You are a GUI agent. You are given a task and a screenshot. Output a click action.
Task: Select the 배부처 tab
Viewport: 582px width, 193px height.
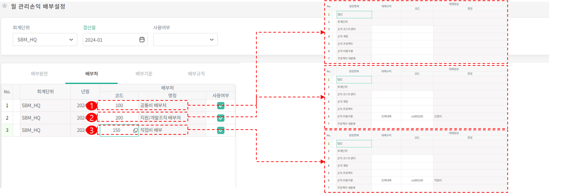pos(92,74)
